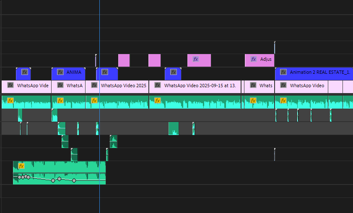353x213 pixels.
Task: Click fx badge on 'WhatsApp Video 2025' clip
Action: [x=94, y=85]
